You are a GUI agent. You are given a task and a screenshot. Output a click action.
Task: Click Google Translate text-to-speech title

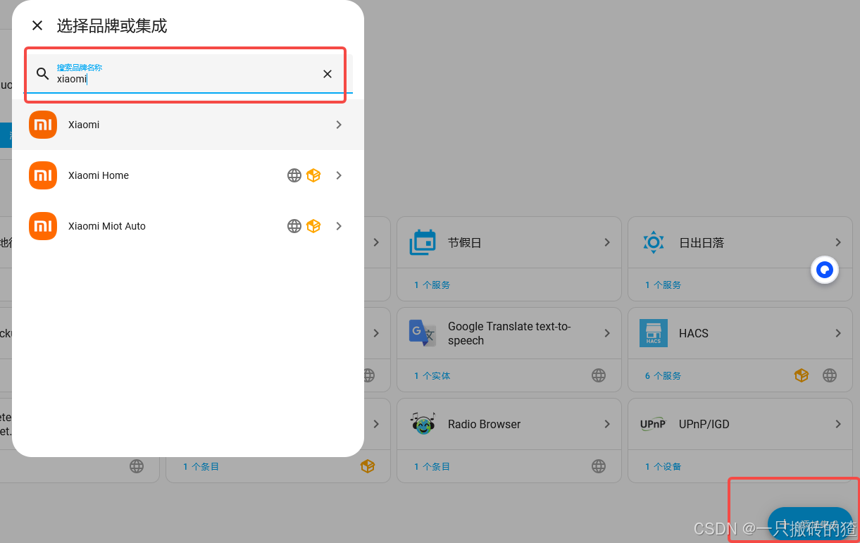pos(509,333)
